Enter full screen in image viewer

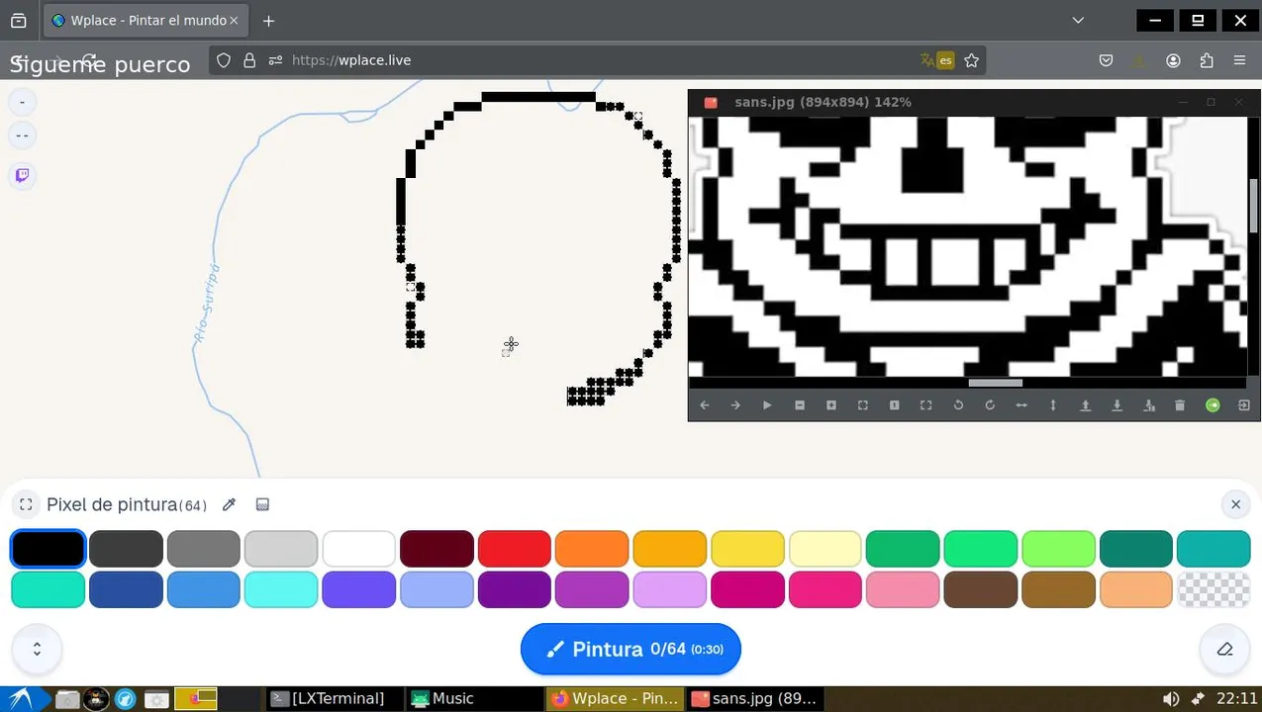[926, 405]
